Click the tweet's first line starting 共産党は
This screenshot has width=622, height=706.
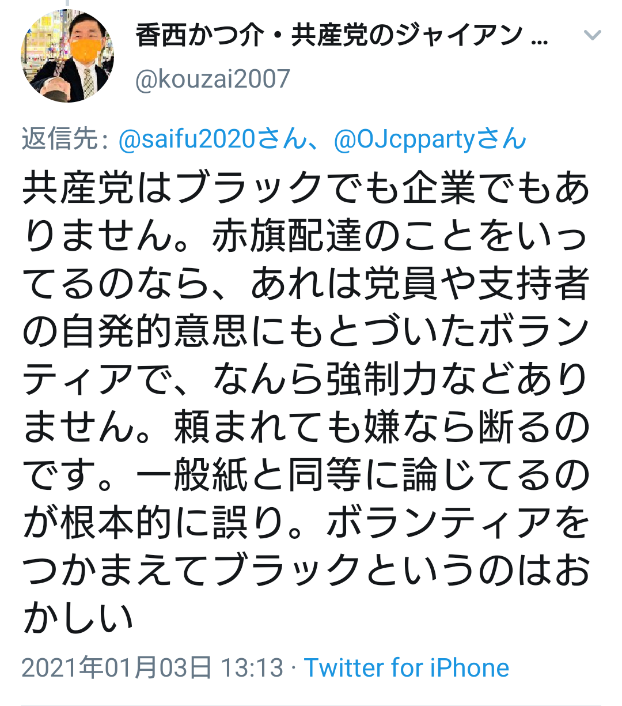tap(306, 188)
